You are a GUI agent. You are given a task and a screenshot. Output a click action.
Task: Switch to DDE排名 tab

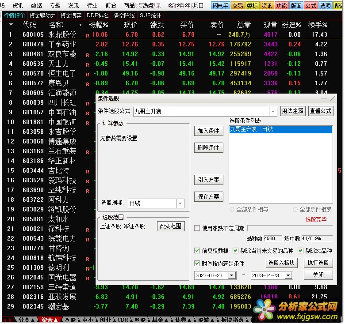coord(97,15)
